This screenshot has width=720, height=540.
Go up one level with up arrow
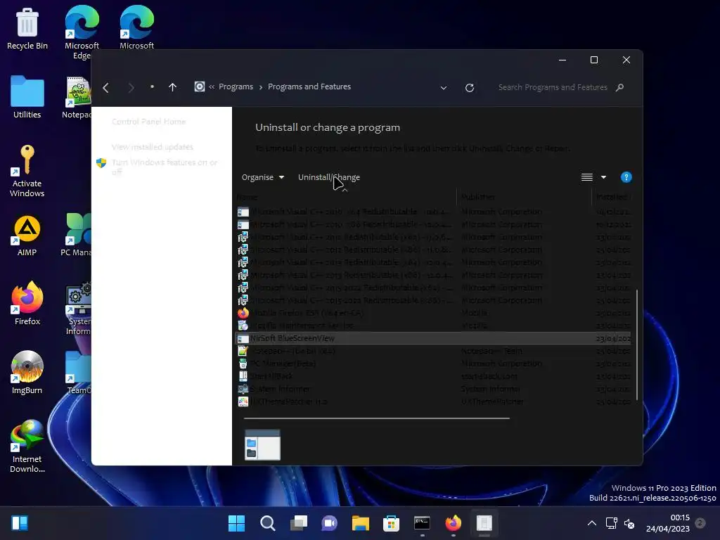tap(173, 87)
